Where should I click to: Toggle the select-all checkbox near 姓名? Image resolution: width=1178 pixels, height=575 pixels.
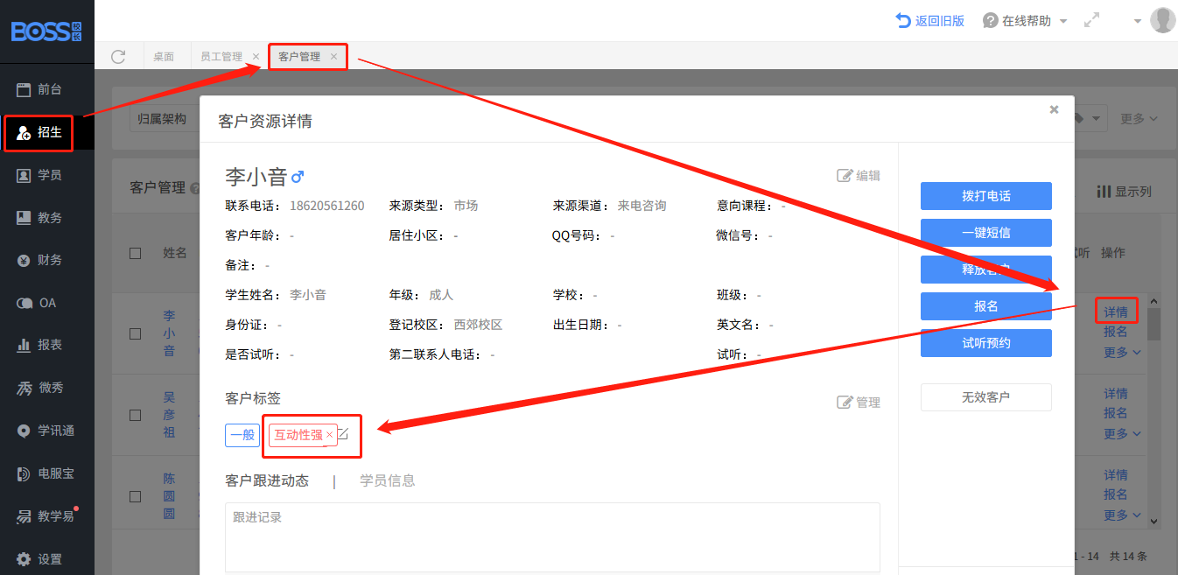click(135, 253)
